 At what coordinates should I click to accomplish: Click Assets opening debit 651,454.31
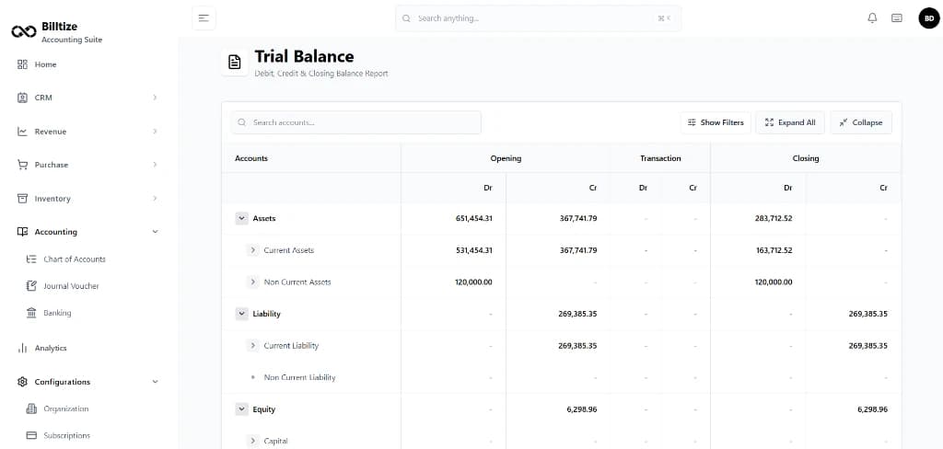coord(474,218)
